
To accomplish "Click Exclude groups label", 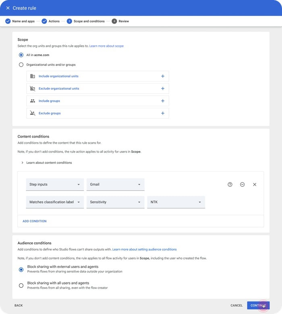I will [50, 113].
